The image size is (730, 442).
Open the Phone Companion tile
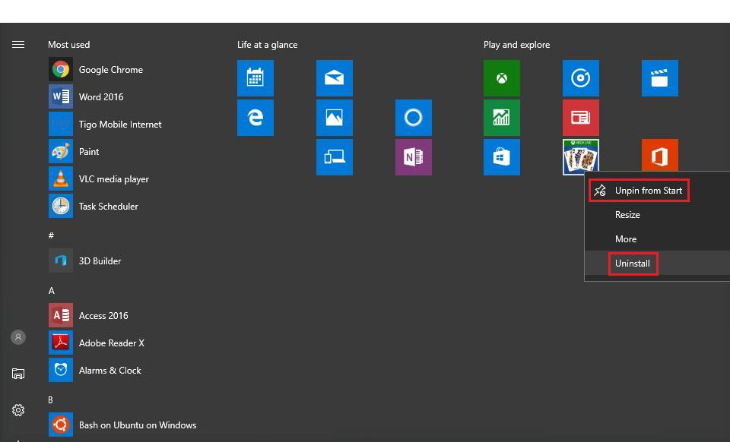pos(335,157)
